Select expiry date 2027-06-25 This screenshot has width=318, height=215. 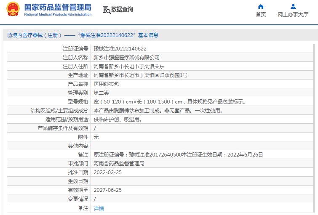(108, 190)
